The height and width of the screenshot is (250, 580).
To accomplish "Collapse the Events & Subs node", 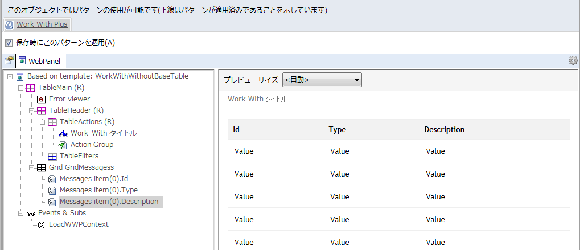I will point(20,213).
